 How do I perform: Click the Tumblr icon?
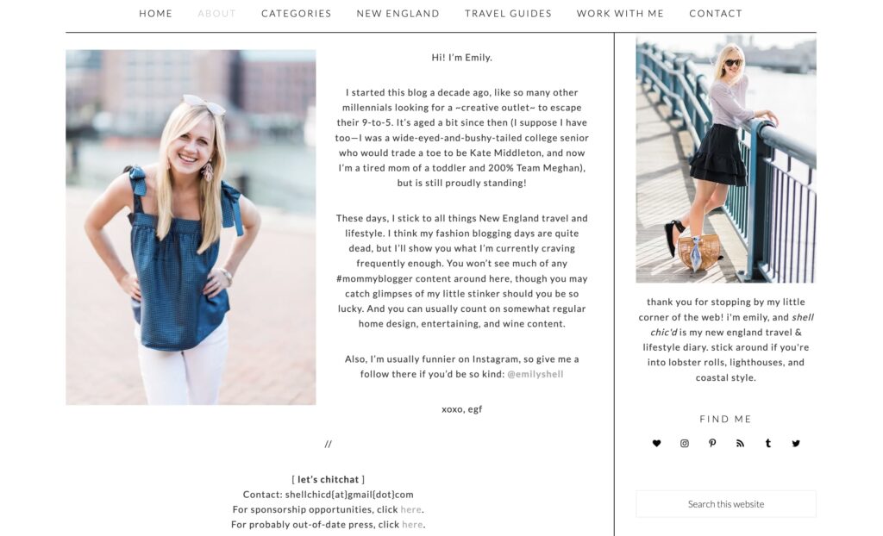[768, 444]
